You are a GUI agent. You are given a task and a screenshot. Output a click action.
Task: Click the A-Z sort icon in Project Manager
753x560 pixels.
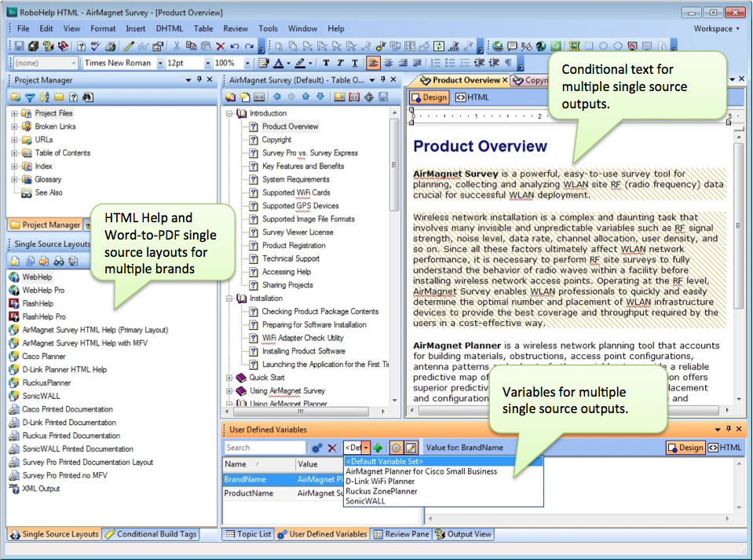[44, 97]
